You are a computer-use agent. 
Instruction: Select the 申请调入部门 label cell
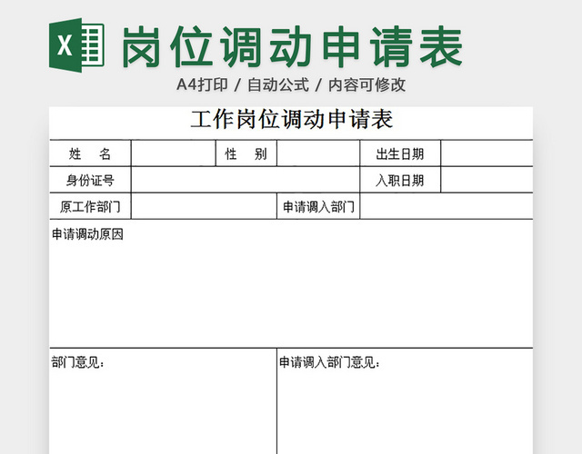coord(318,206)
